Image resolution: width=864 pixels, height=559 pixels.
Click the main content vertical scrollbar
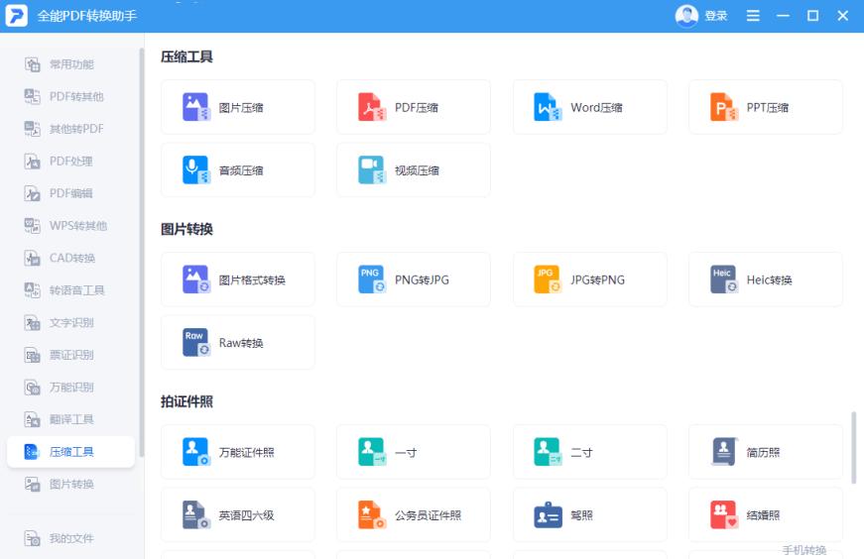853,448
